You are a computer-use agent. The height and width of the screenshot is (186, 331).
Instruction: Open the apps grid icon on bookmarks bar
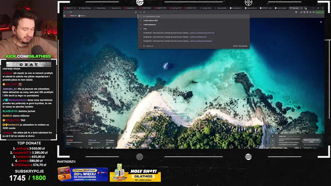64,16
